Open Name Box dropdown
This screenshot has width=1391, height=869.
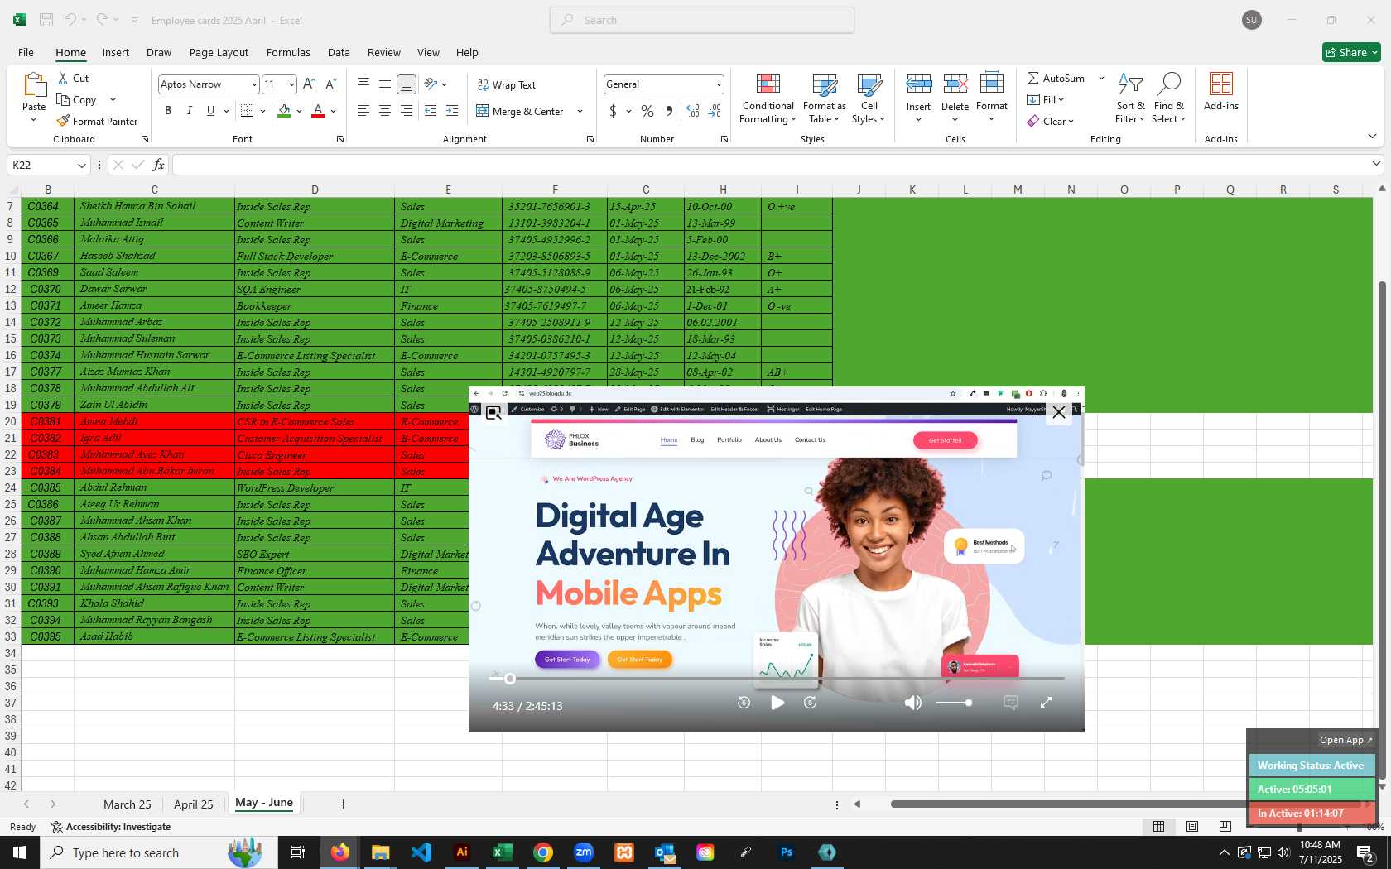pos(81,166)
